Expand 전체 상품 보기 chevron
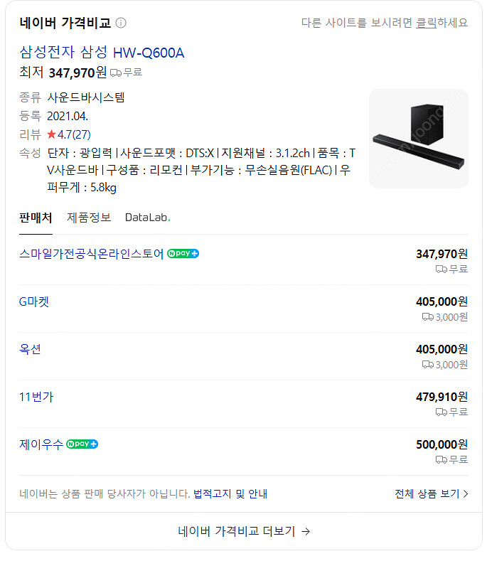 click(x=466, y=493)
